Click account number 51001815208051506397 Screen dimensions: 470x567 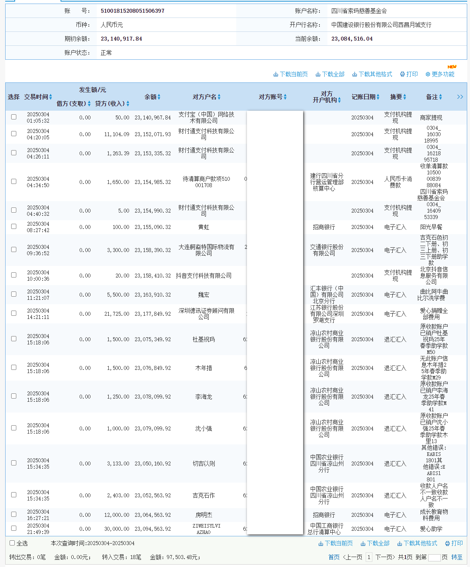click(x=133, y=11)
